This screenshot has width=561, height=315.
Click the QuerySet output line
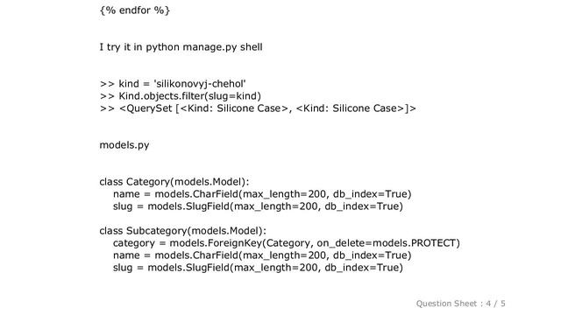click(x=258, y=108)
